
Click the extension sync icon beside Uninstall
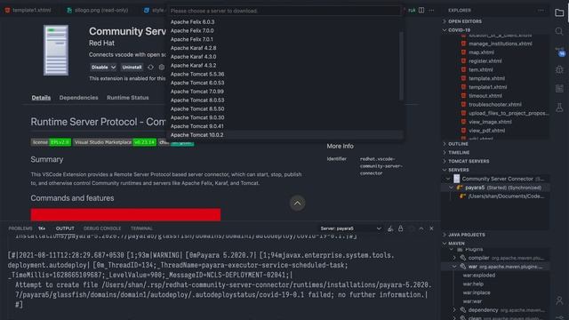(150, 68)
